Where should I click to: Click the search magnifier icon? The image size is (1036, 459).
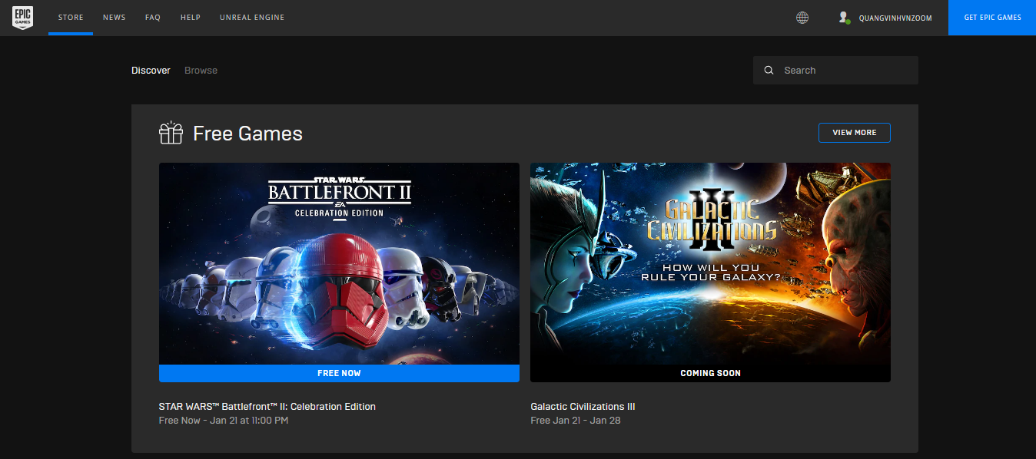[x=769, y=71]
